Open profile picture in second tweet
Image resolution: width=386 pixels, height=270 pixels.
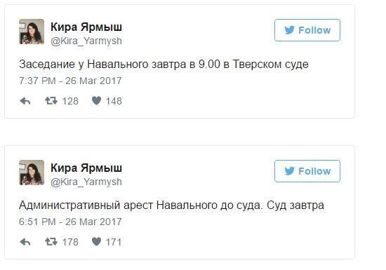32,173
